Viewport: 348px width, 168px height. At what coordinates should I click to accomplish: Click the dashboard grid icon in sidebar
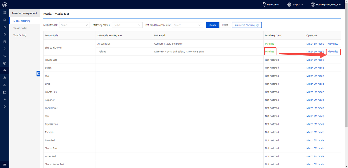point(4,13)
